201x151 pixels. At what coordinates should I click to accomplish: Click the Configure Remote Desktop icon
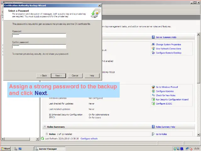(153, 53)
